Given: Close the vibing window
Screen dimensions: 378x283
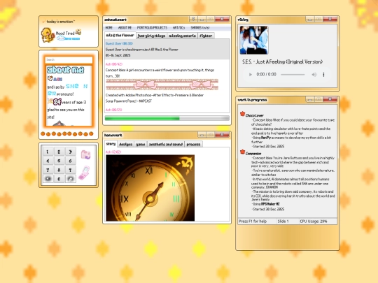Looking at the screenshot, I should [330, 19].
